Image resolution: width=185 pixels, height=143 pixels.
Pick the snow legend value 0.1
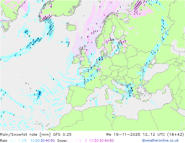pyautogui.click(x=70, y=141)
